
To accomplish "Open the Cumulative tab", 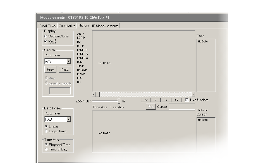I will [67, 26].
